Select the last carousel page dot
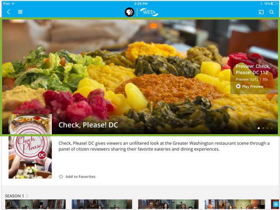The width and height of the screenshot is (280, 210). (x=272, y=128)
